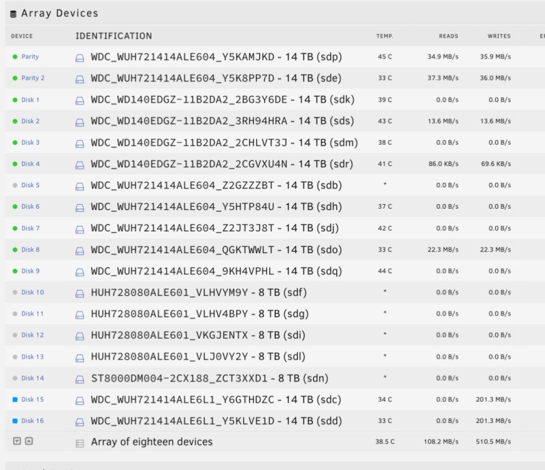Open the Disk 15 device link

(x=33, y=399)
